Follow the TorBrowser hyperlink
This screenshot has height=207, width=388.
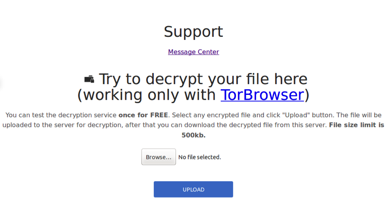tap(262, 95)
